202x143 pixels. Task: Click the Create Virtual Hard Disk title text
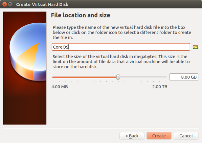click(x=42, y=5)
